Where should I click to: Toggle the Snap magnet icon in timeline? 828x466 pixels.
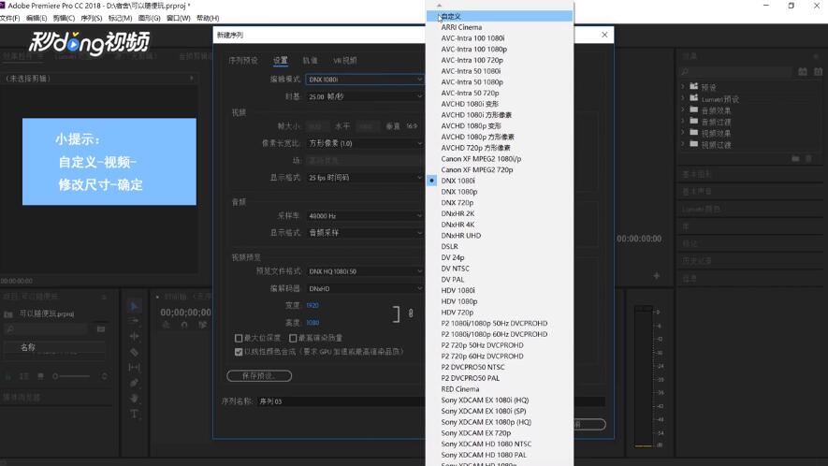[x=184, y=325]
